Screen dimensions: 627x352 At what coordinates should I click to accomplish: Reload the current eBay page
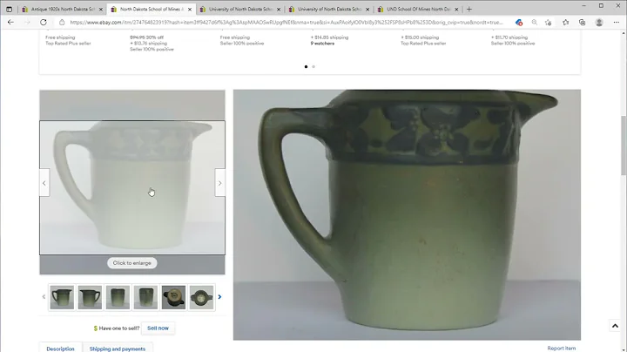click(x=44, y=23)
